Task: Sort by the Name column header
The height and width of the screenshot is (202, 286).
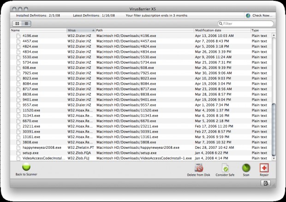Action: point(38,31)
